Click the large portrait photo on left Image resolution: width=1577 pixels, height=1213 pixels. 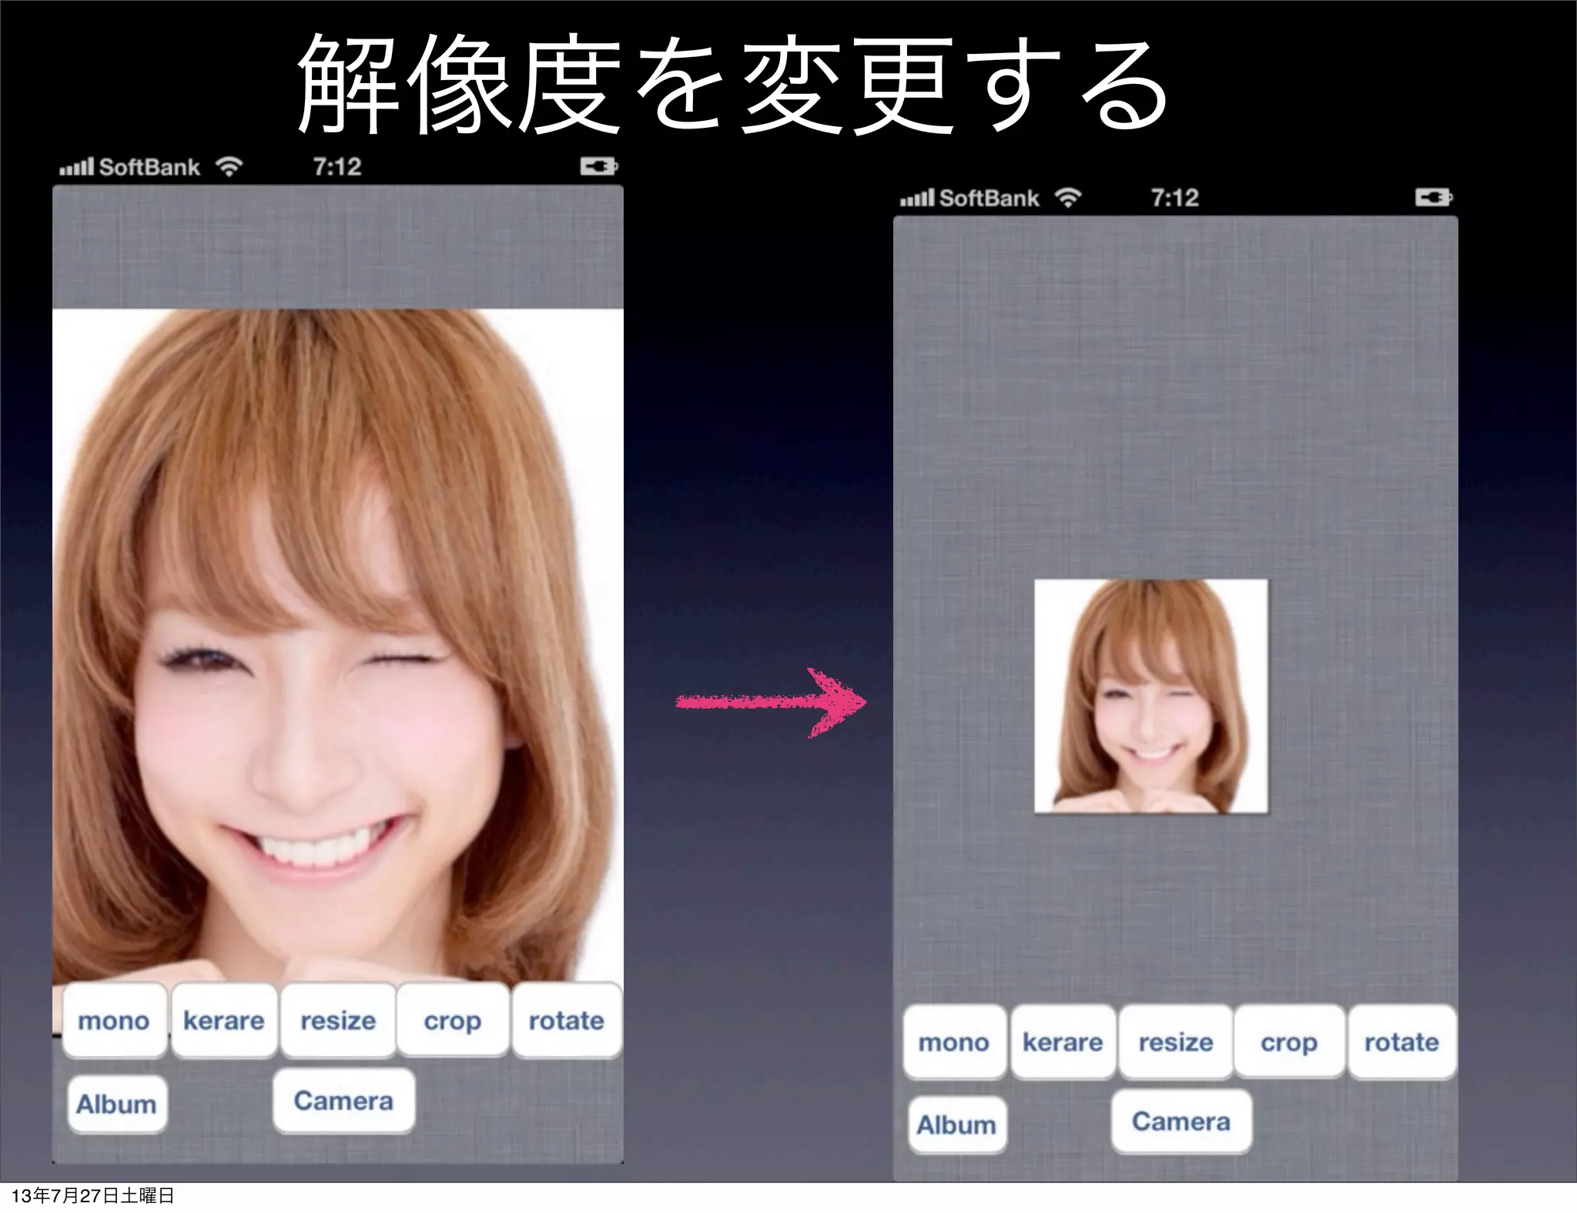(x=337, y=647)
